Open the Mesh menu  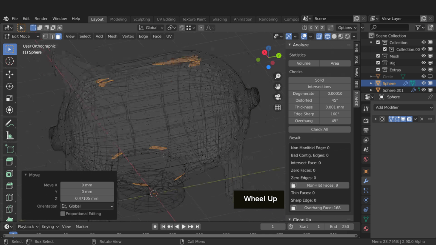(x=112, y=37)
